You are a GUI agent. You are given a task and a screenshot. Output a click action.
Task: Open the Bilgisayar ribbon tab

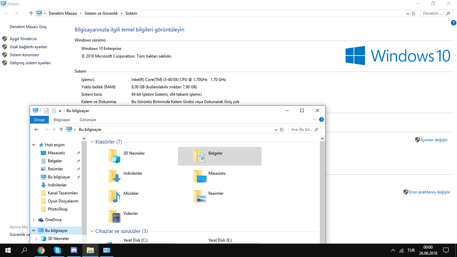tap(62, 120)
